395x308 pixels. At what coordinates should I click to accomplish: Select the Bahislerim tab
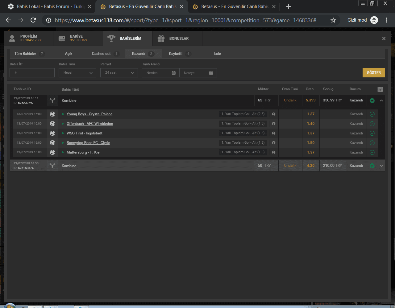click(128, 39)
